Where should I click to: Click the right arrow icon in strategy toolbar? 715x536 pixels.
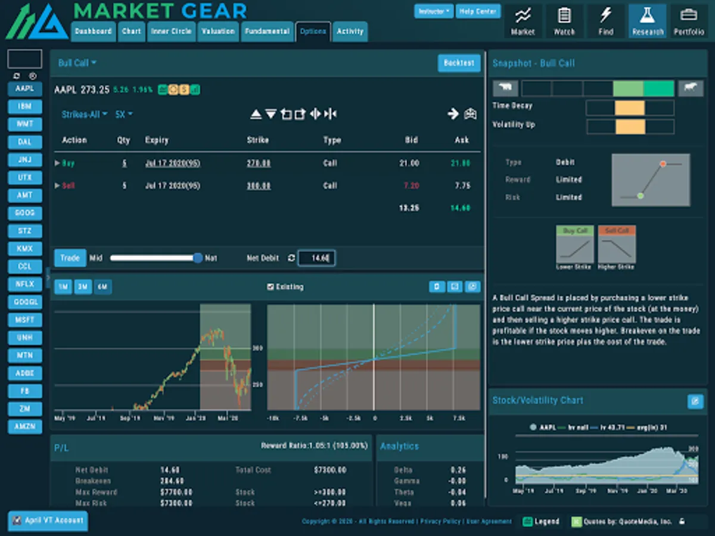pyautogui.click(x=453, y=114)
